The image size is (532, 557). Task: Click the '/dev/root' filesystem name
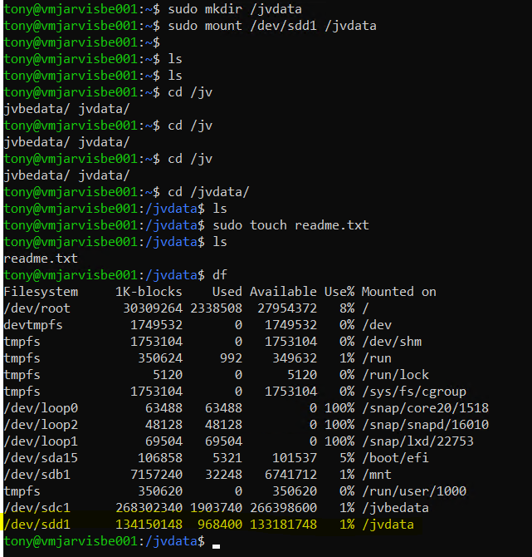click(x=37, y=308)
